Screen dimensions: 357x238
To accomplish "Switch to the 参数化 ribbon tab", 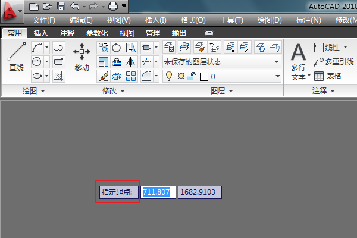I will 97,33.
